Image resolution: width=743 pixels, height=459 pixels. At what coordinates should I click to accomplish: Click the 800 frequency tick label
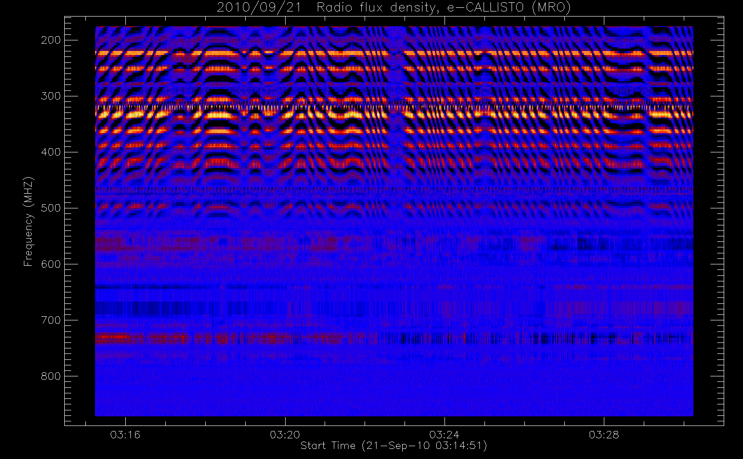[x=51, y=376]
